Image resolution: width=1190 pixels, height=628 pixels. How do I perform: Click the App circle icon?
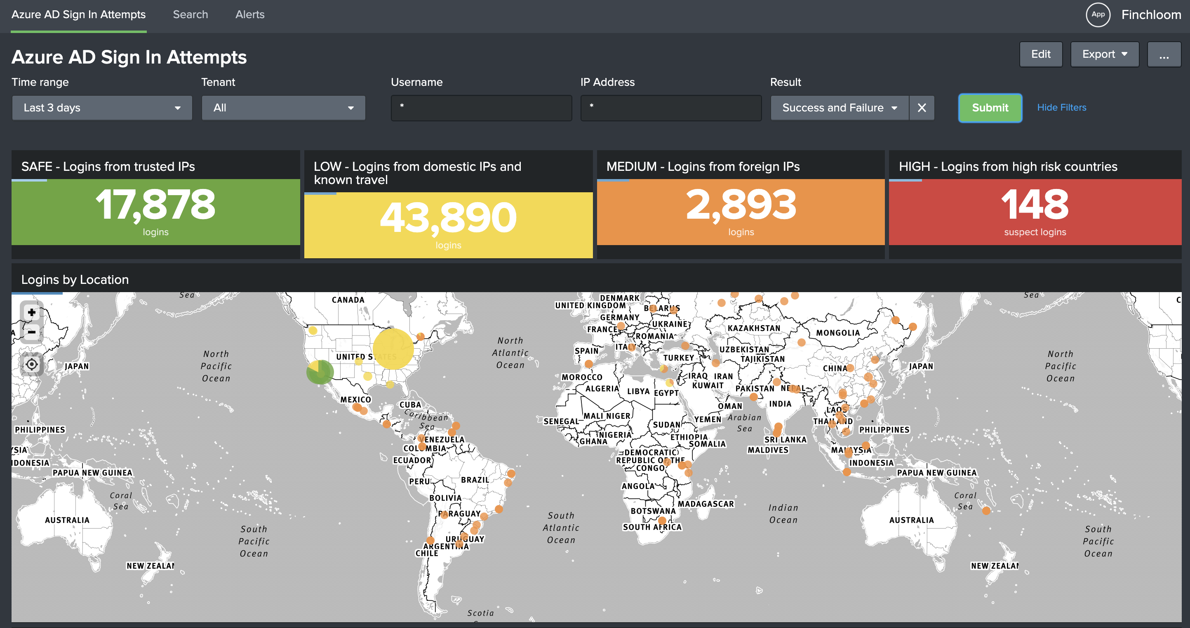(1098, 15)
